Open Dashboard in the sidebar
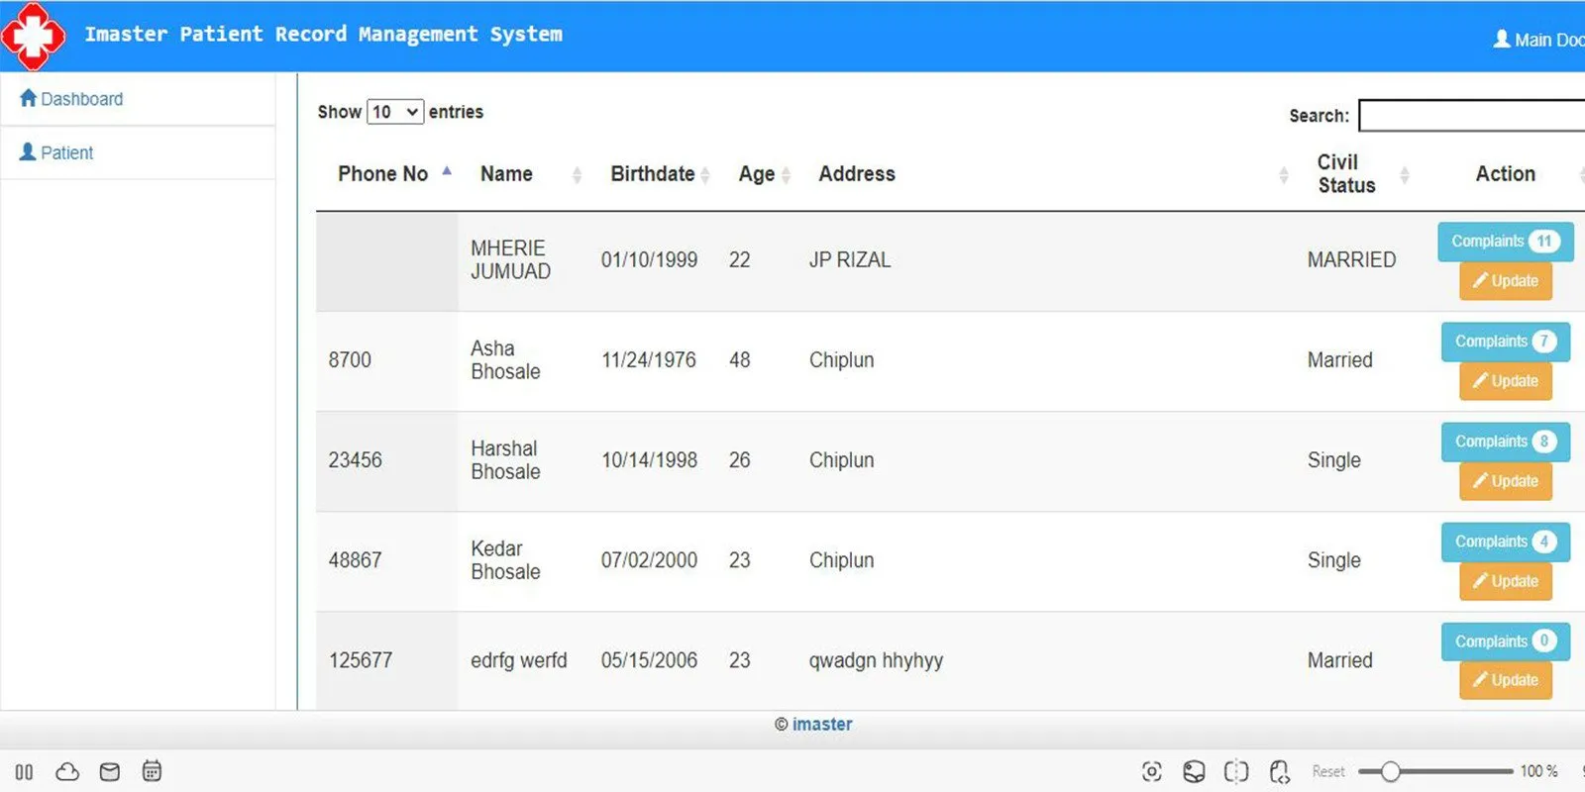 click(x=81, y=99)
